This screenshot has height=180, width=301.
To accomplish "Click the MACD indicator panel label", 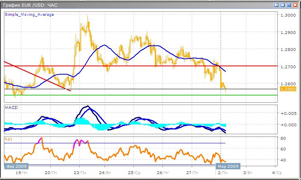I will tap(11, 108).
